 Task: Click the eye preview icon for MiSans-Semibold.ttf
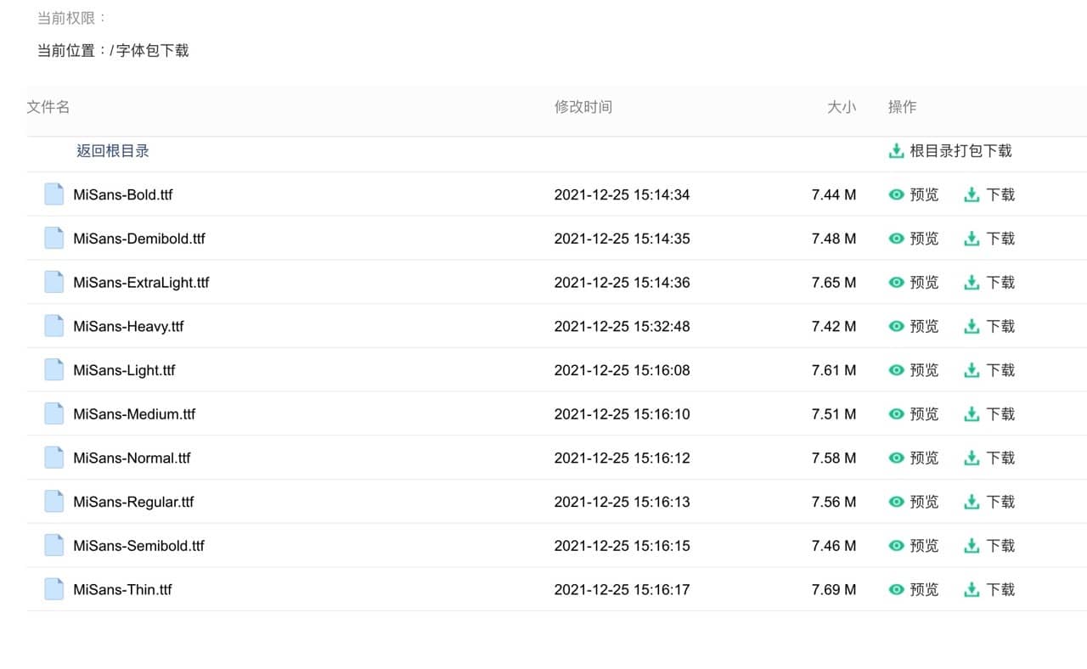[x=896, y=546]
